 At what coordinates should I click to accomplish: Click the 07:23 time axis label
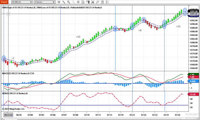pos(132,115)
